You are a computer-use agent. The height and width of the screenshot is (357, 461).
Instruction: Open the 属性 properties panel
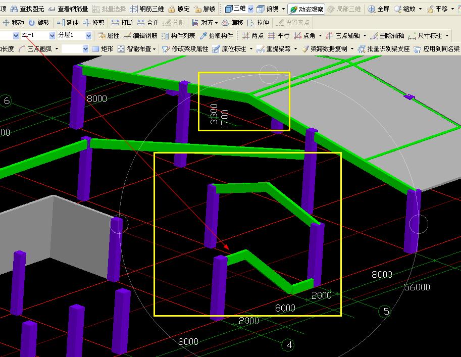[x=109, y=36]
